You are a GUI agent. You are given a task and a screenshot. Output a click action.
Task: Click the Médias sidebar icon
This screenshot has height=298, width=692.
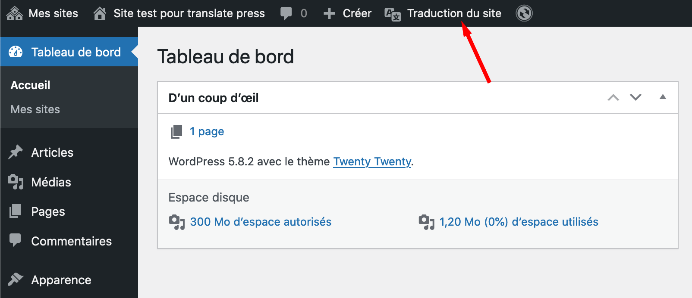click(16, 182)
